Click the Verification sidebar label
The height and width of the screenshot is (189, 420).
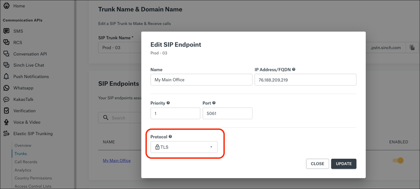click(24, 111)
